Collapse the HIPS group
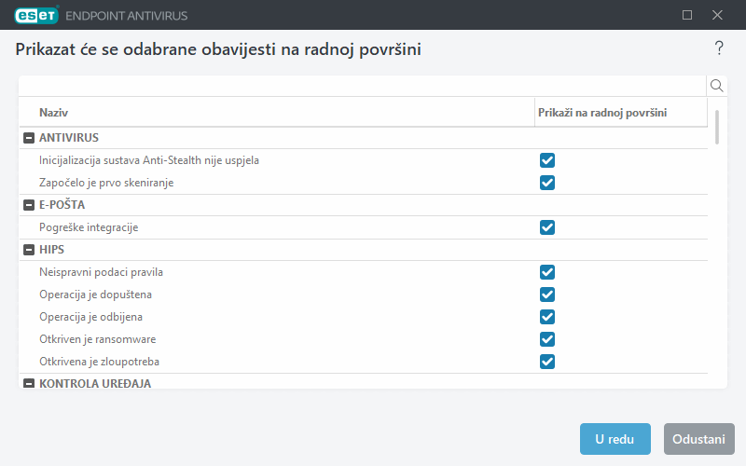Image resolution: width=746 pixels, height=466 pixels. click(29, 250)
